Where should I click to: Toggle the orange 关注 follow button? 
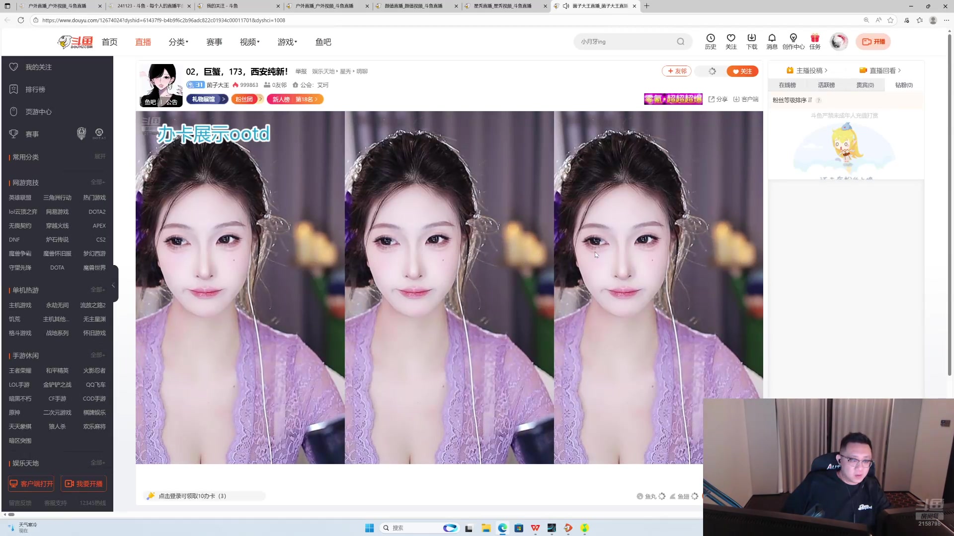(x=742, y=71)
